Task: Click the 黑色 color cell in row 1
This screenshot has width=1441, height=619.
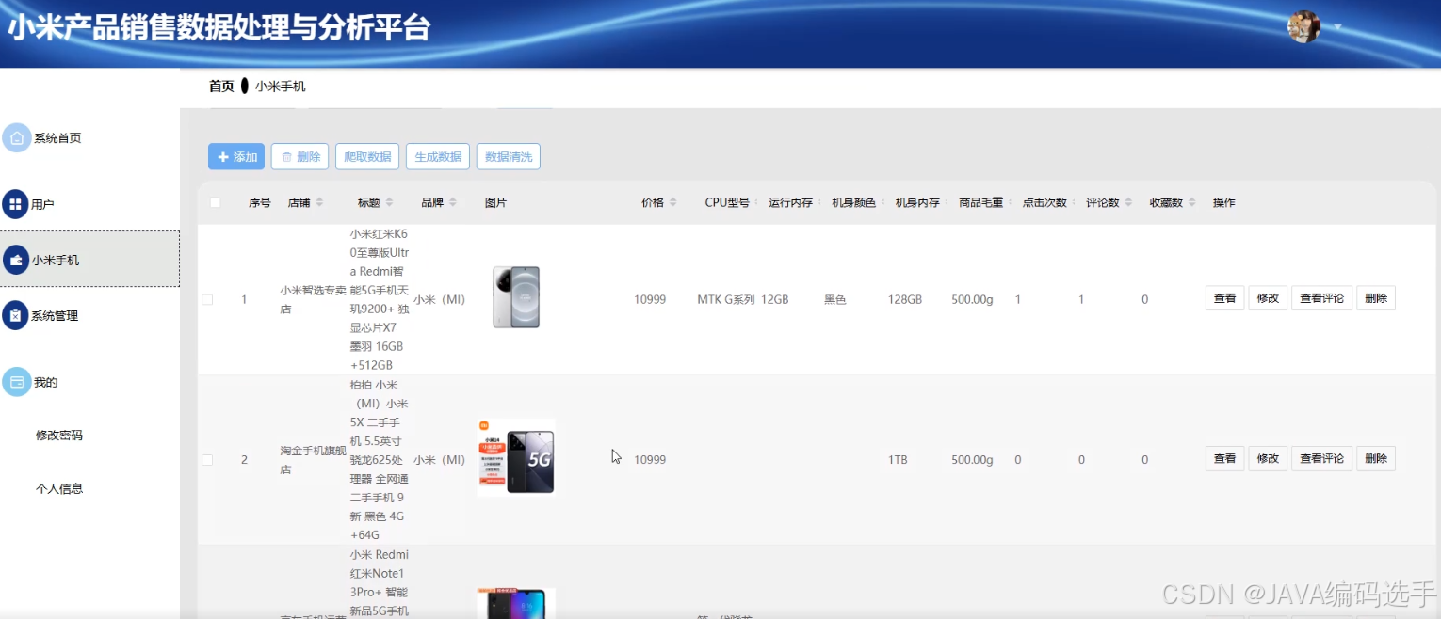Action: [x=835, y=299]
